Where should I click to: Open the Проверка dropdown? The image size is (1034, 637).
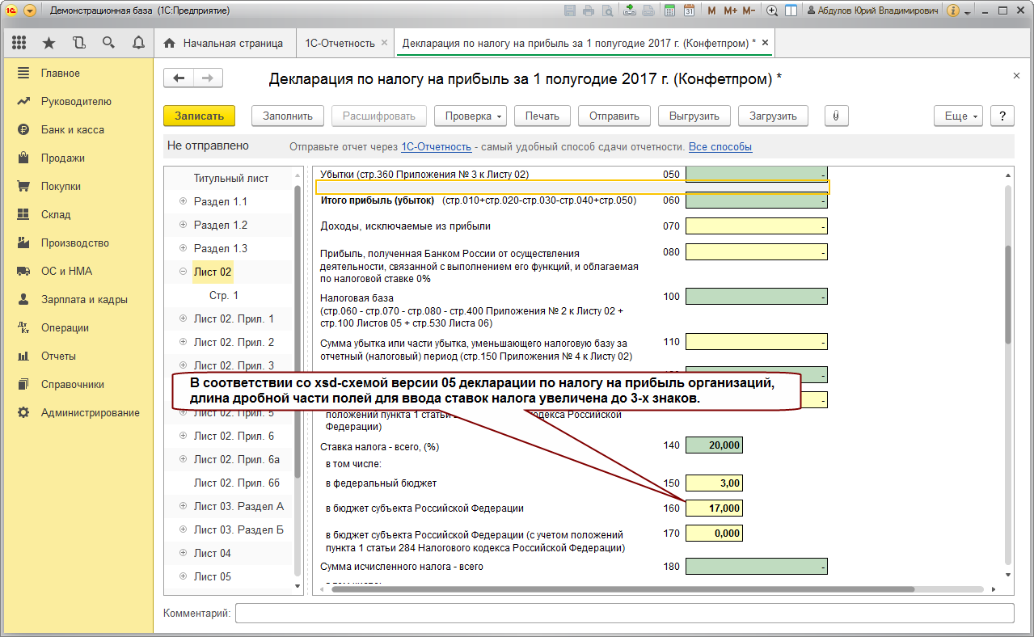(474, 116)
